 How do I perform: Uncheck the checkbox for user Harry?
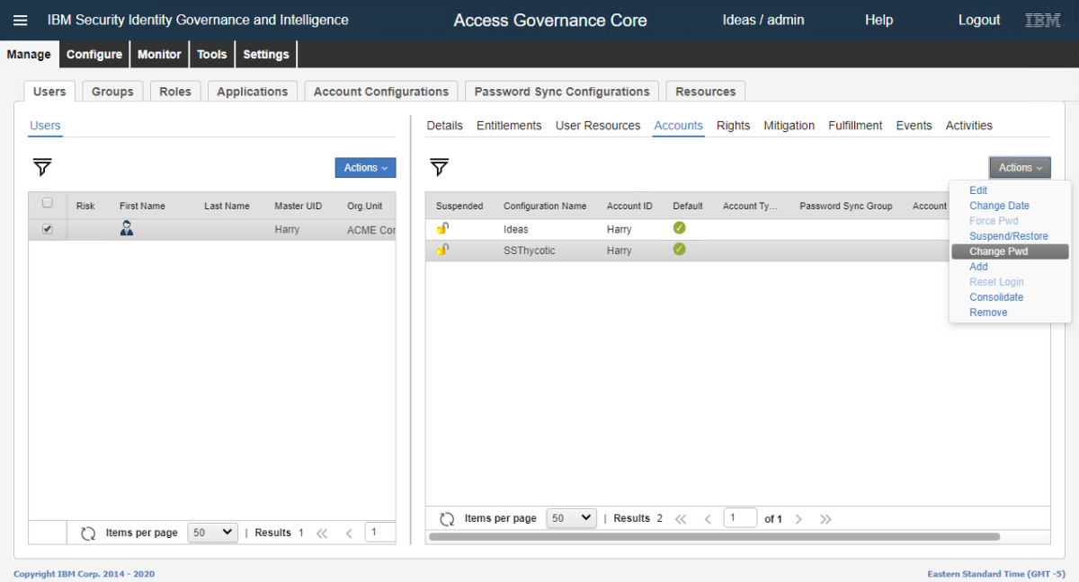[x=48, y=229]
